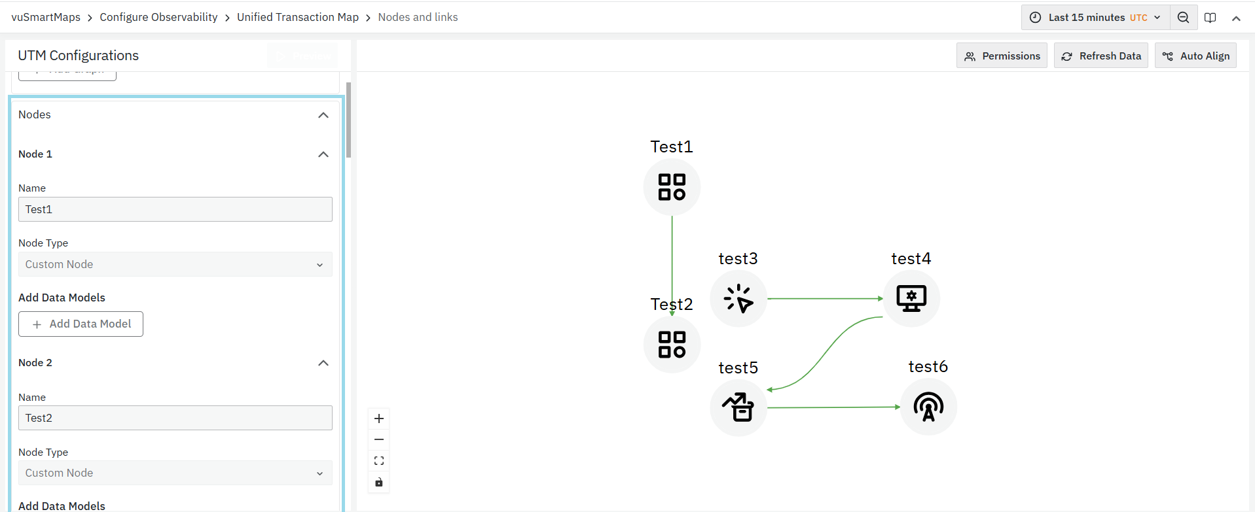This screenshot has width=1255, height=512.
Task: Select the test5 node icon
Action: pos(738,407)
